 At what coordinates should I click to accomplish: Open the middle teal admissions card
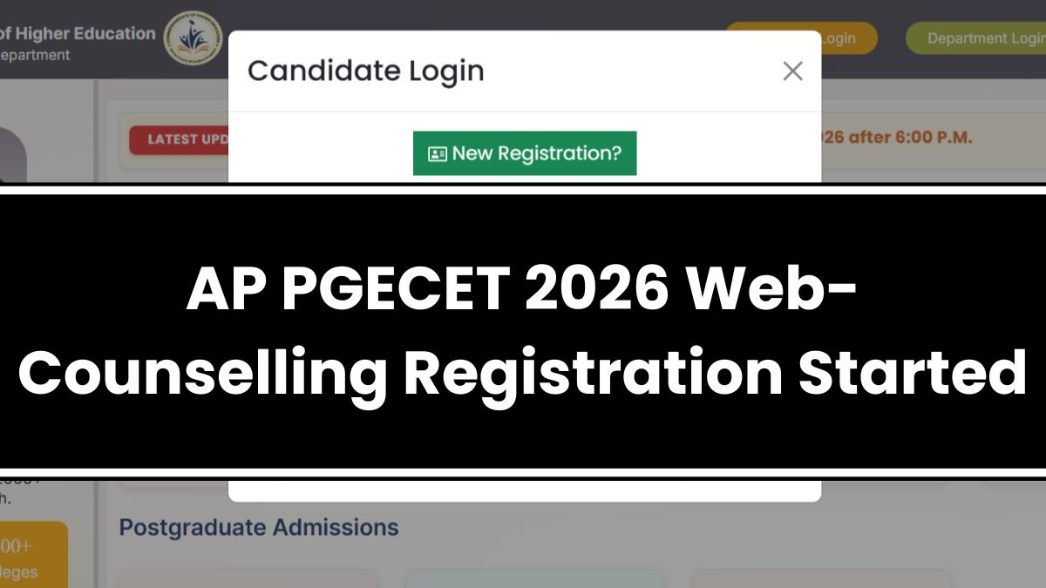click(x=535, y=579)
